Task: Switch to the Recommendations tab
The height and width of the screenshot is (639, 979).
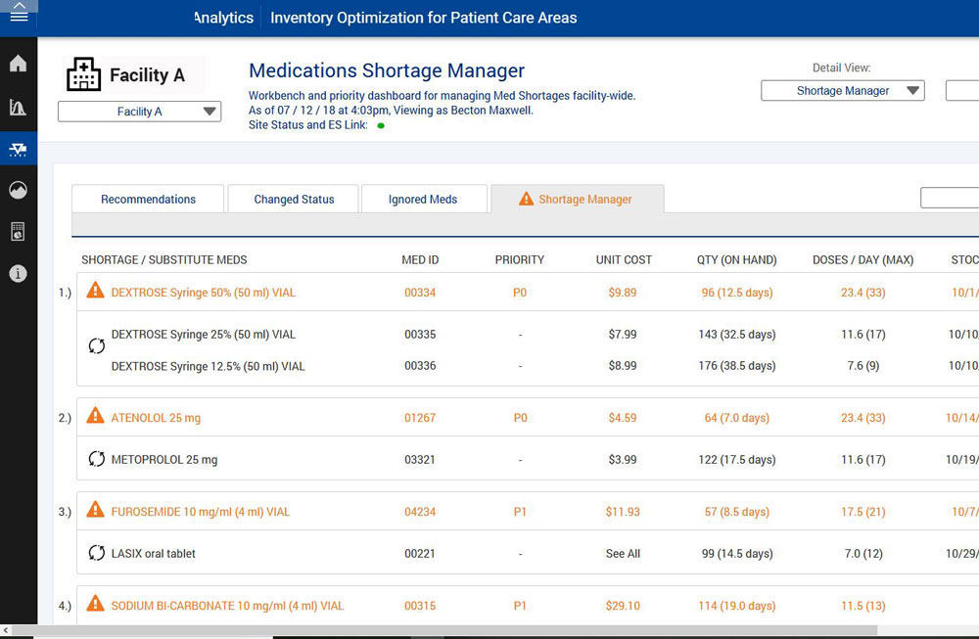Action: click(148, 199)
